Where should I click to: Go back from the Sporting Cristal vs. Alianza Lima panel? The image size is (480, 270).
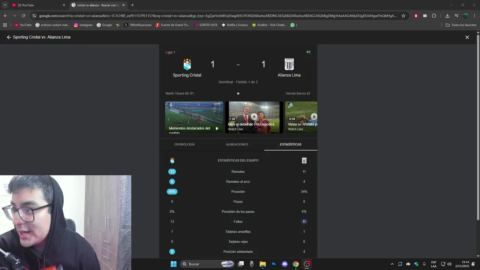(x=9, y=37)
